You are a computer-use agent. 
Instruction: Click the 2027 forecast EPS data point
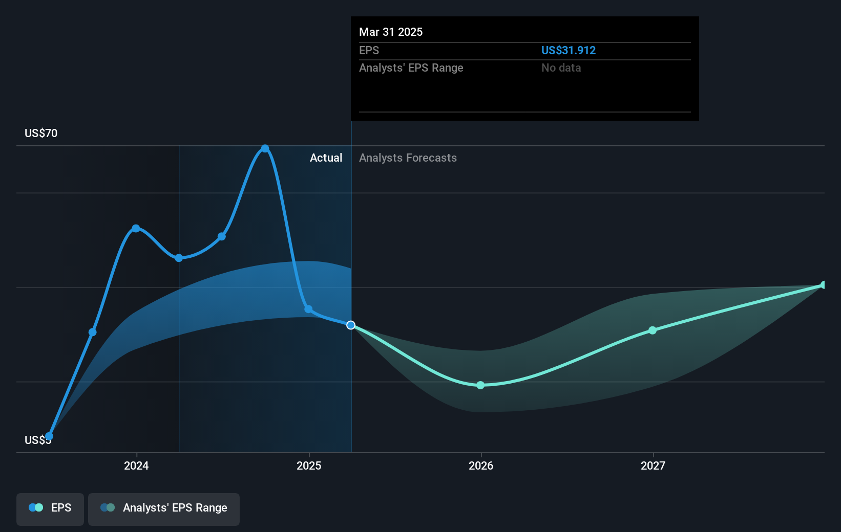click(x=653, y=330)
